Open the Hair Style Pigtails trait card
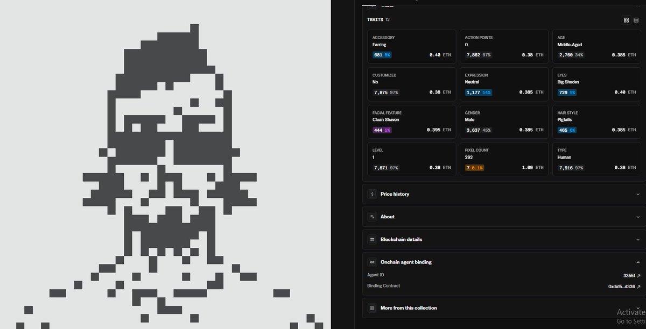The width and height of the screenshot is (646, 329). (x=596, y=122)
